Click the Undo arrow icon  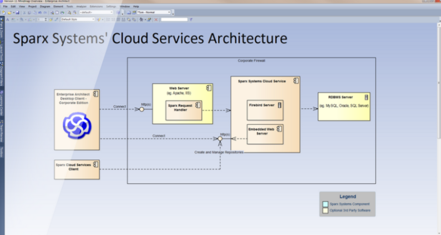[39, 12]
